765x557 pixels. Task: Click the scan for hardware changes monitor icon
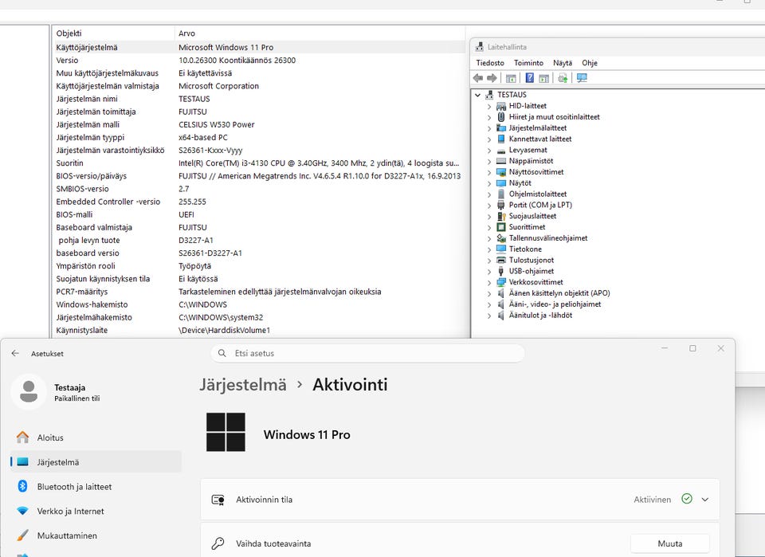coord(582,78)
